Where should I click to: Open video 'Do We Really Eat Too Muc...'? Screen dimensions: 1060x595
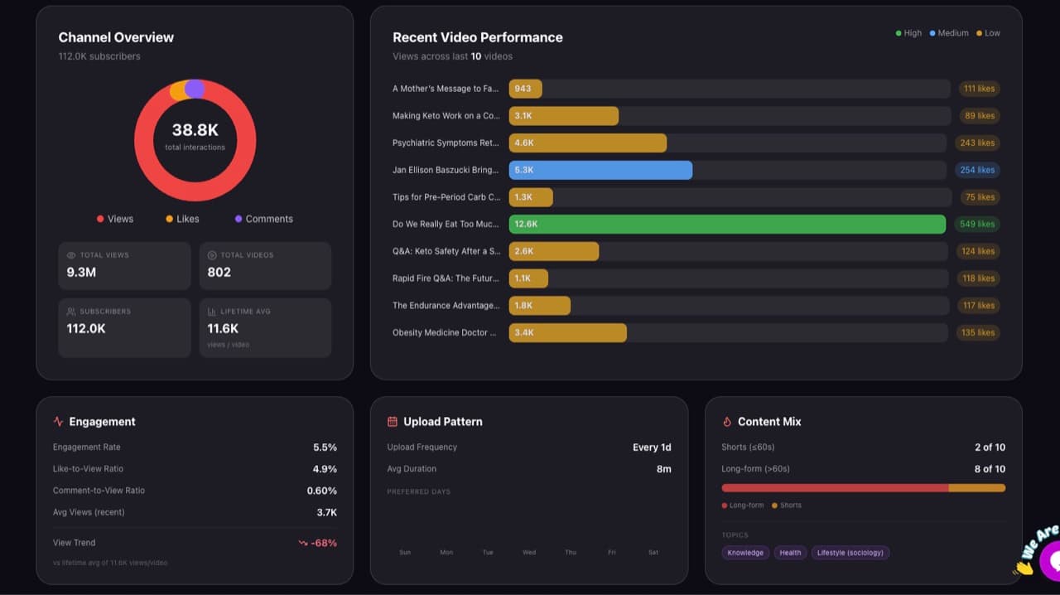pos(446,224)
